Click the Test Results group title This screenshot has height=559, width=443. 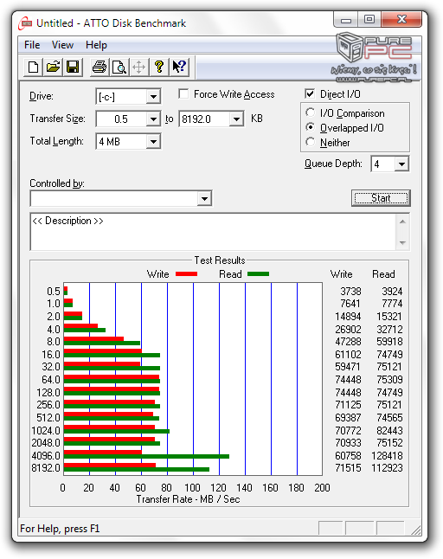(220, 260)
